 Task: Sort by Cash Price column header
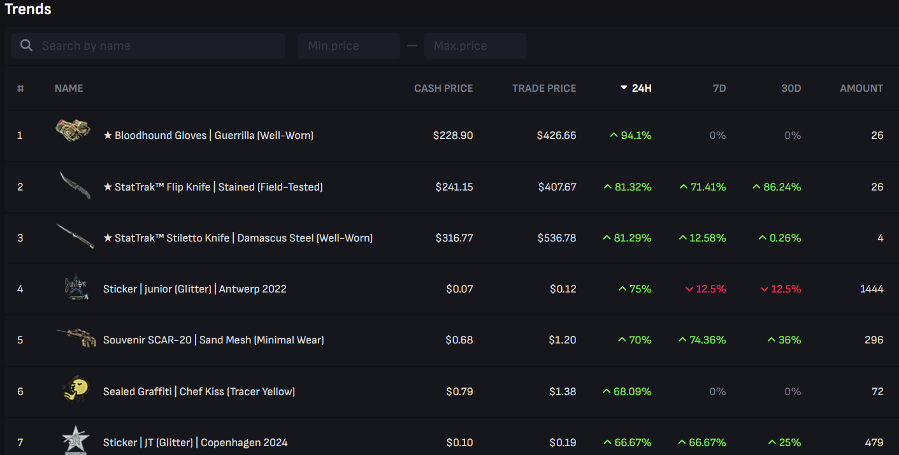coord(443,89)
